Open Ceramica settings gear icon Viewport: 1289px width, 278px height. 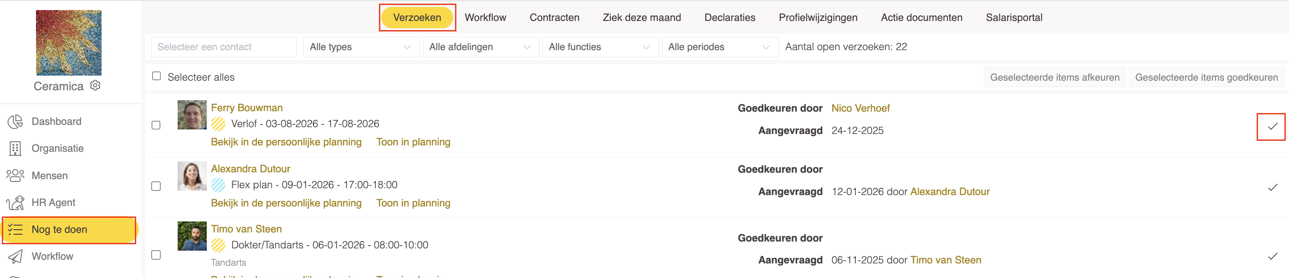click(x=95, y=86)
